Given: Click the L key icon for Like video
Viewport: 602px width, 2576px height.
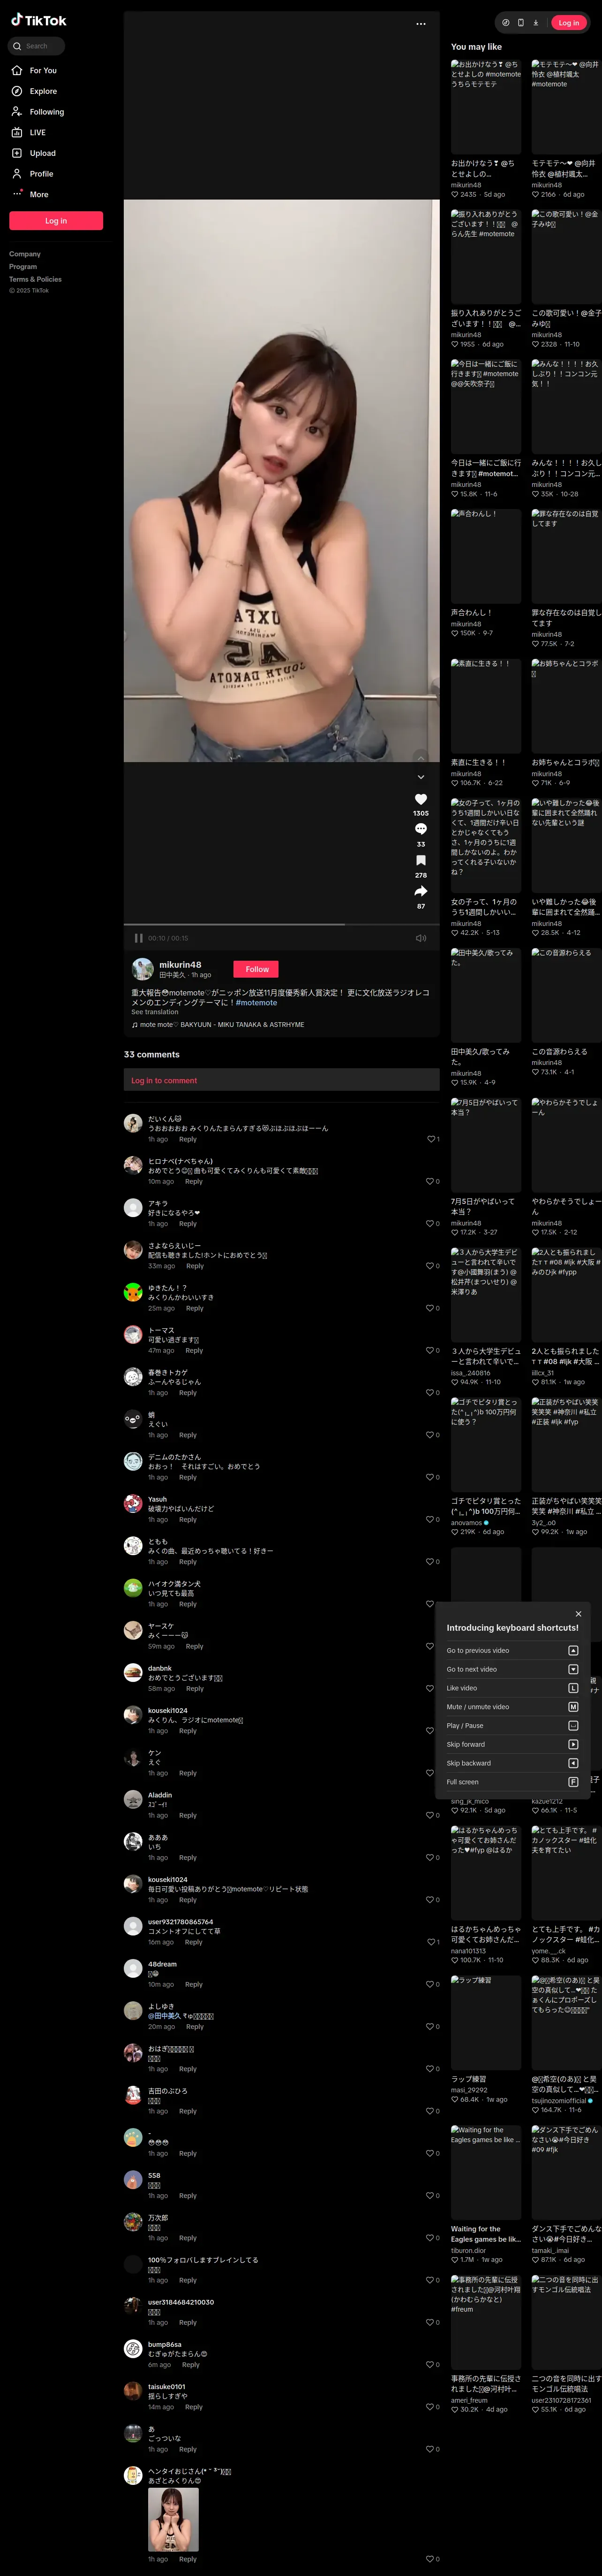Looking at the screenshot, I should click(x=573, y=1688).
